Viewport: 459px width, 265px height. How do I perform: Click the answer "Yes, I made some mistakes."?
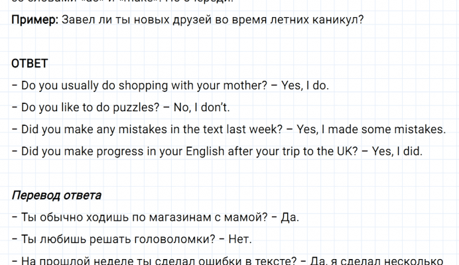pos(372,129)
